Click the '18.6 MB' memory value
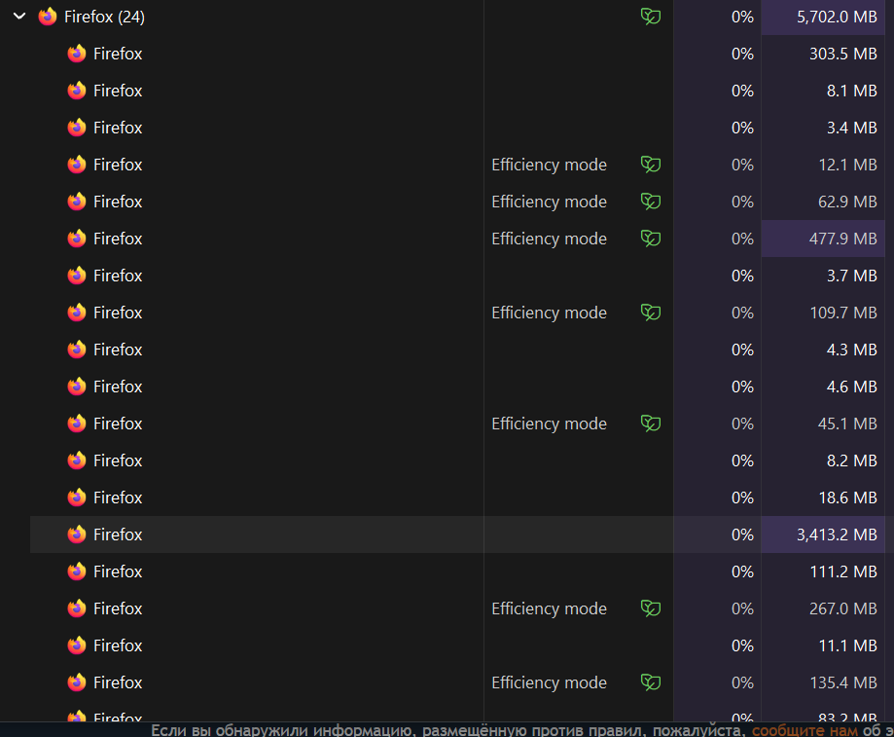This screenshot has height=737, width=894. point(848,497)
